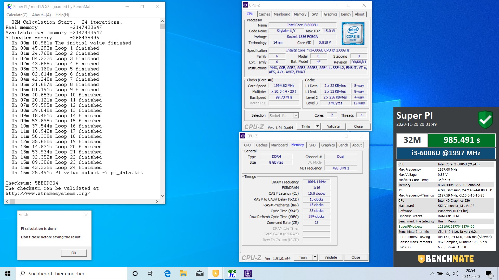Open the Wi-Fi network tray icon
Image resolution: width=499 pixels, height=280 pixels.
click(448, 274)
